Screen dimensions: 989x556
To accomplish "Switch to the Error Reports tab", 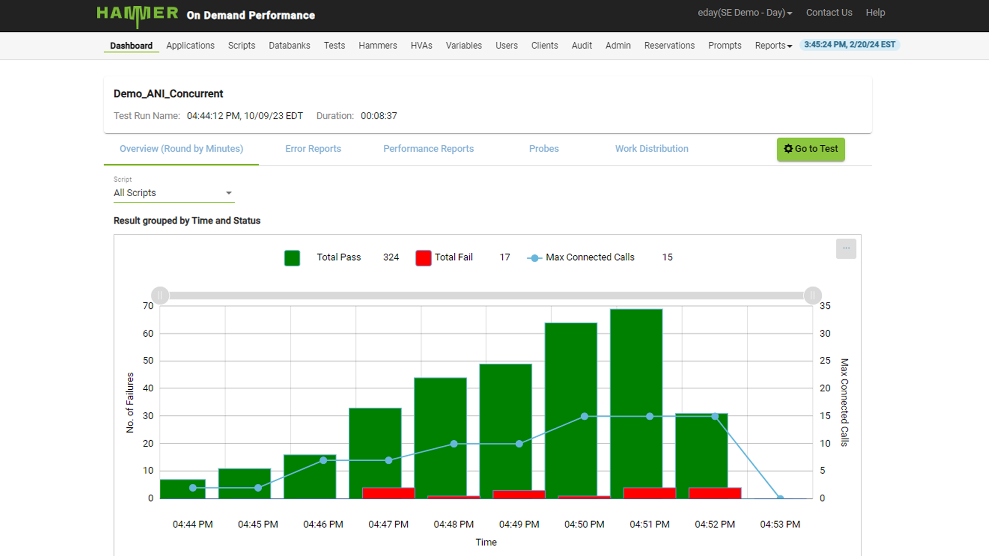I will tap(313, 149).
